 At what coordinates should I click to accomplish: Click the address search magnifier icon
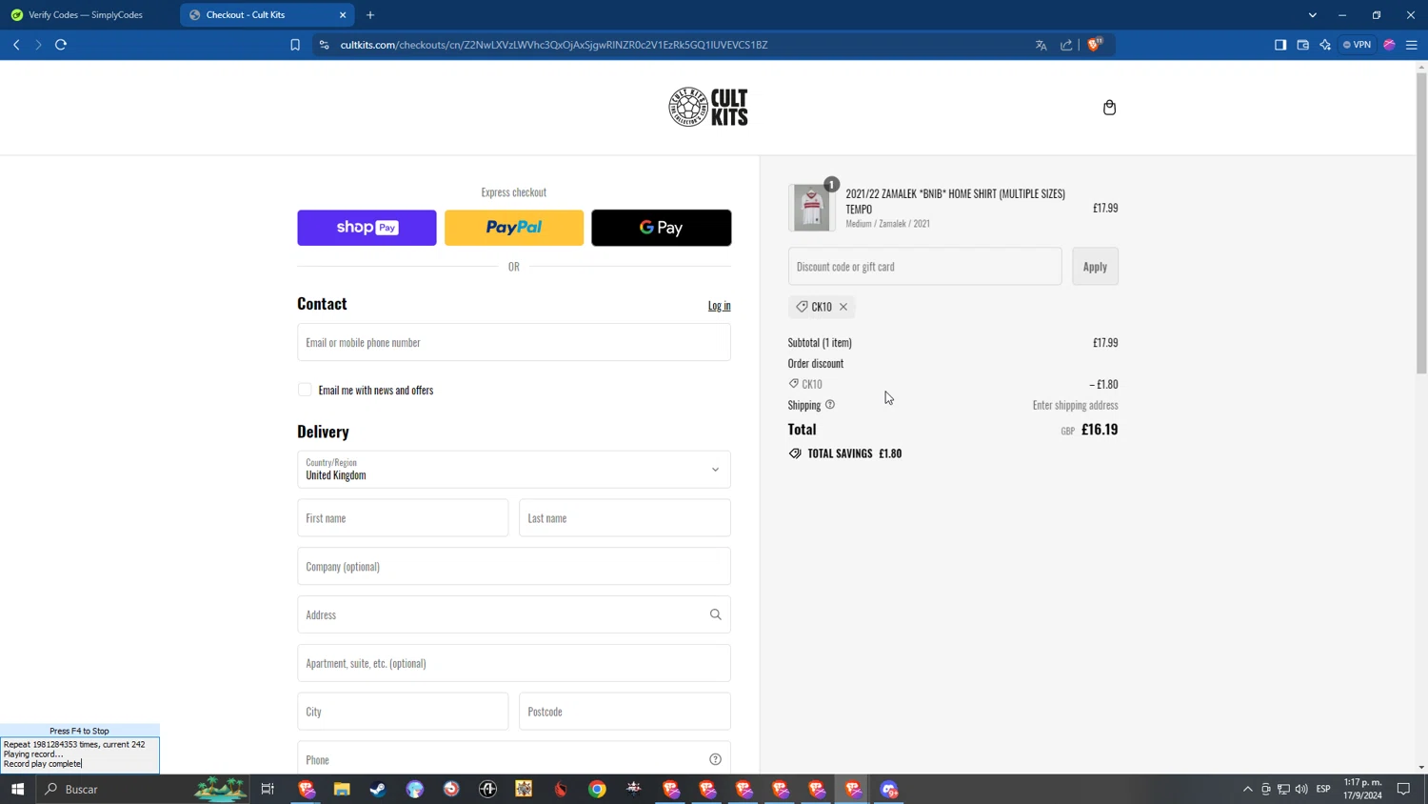point(715,614)
